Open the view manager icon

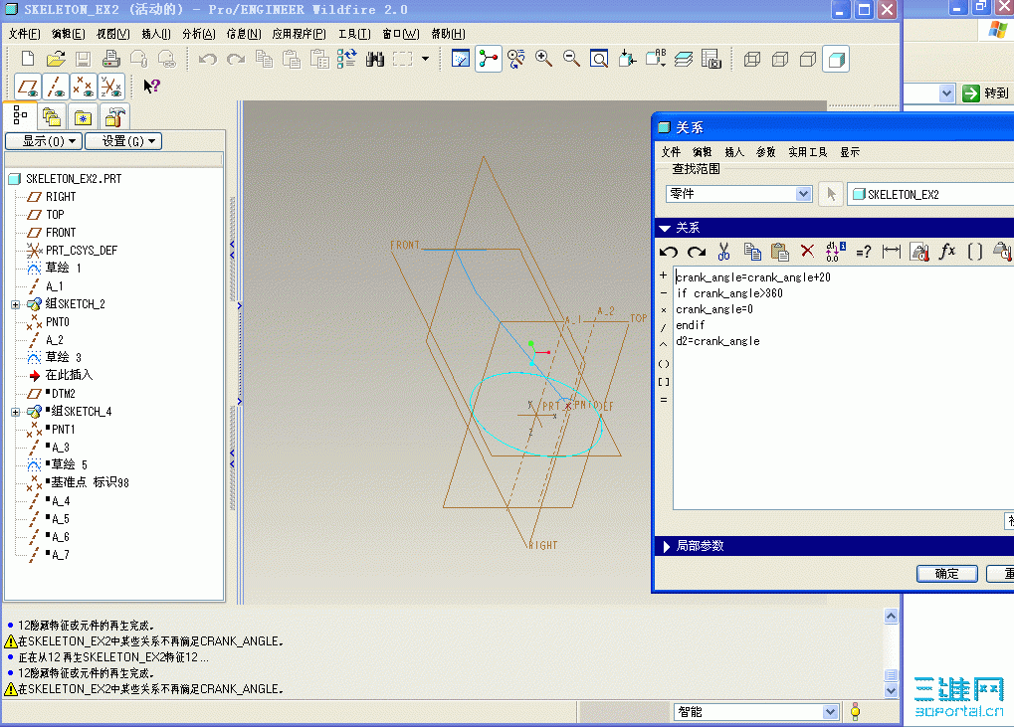coord(711,59)
